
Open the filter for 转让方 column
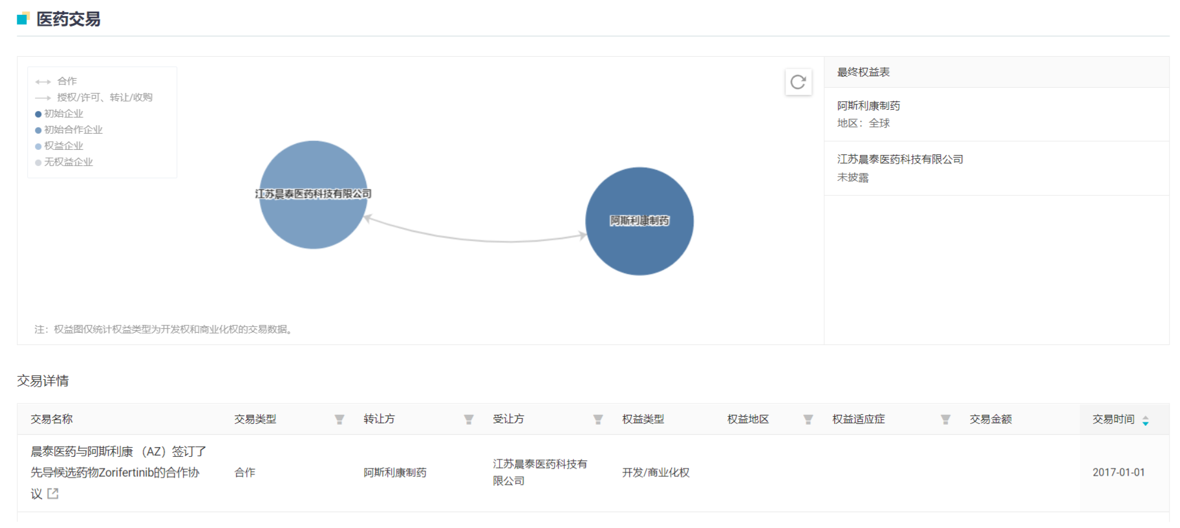(x=469, y=419)
